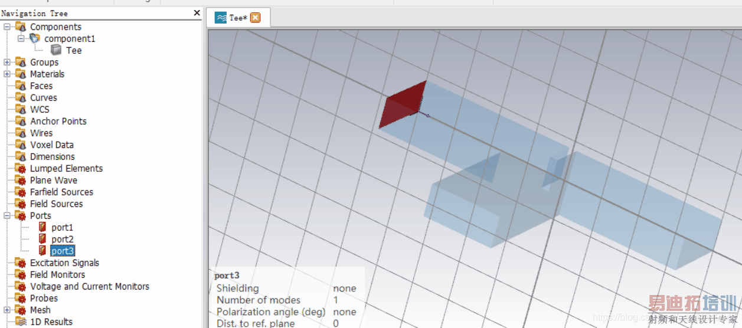Screen dimensions: 742x328
Task: Click "Dist. to ref. plane" text
Action: [x=255, y=323]
